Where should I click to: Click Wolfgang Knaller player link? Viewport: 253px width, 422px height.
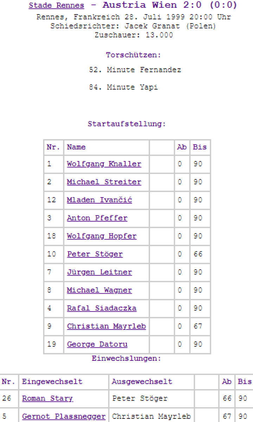coord(104,164)
